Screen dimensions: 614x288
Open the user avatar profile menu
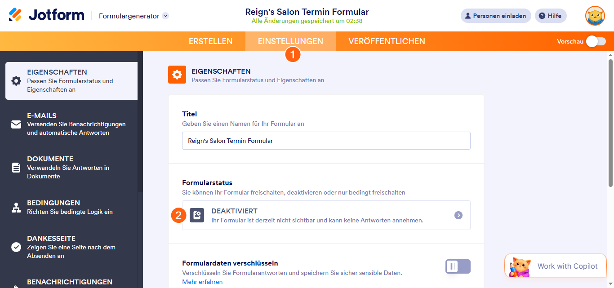point(595,16)
